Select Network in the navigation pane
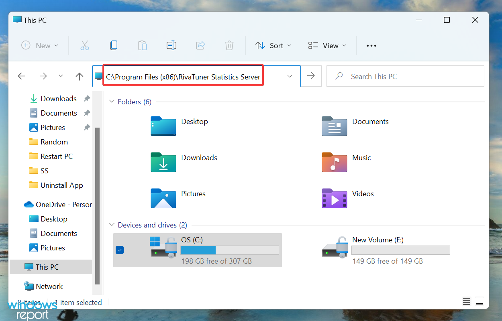502x321 pixels. [49, 286]
